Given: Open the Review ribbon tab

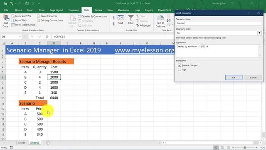Looking at the screenshot, I should click(x=98, y=10).
